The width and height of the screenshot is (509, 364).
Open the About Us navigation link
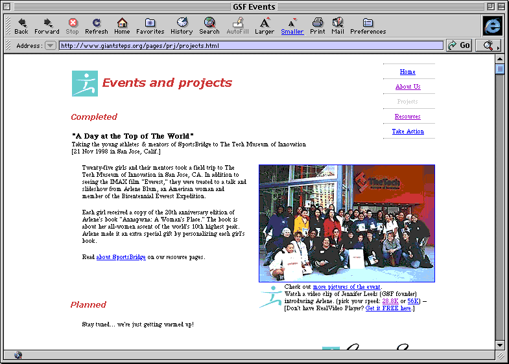(x=408, y=87)
